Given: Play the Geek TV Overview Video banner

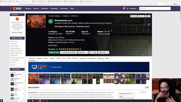Looking at the screenshot, I should click(x=89, y=67).
